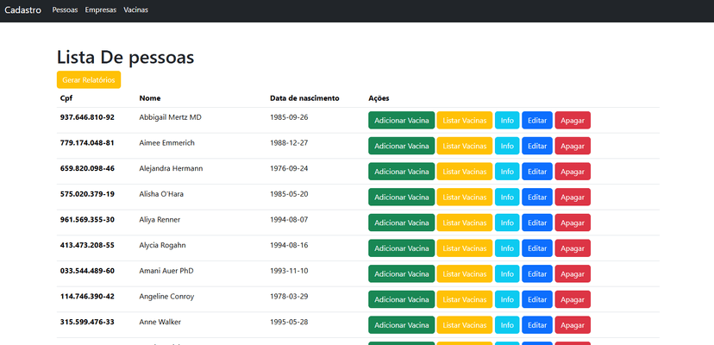List vaccines for Aimee Emmerich

point(464,147)
